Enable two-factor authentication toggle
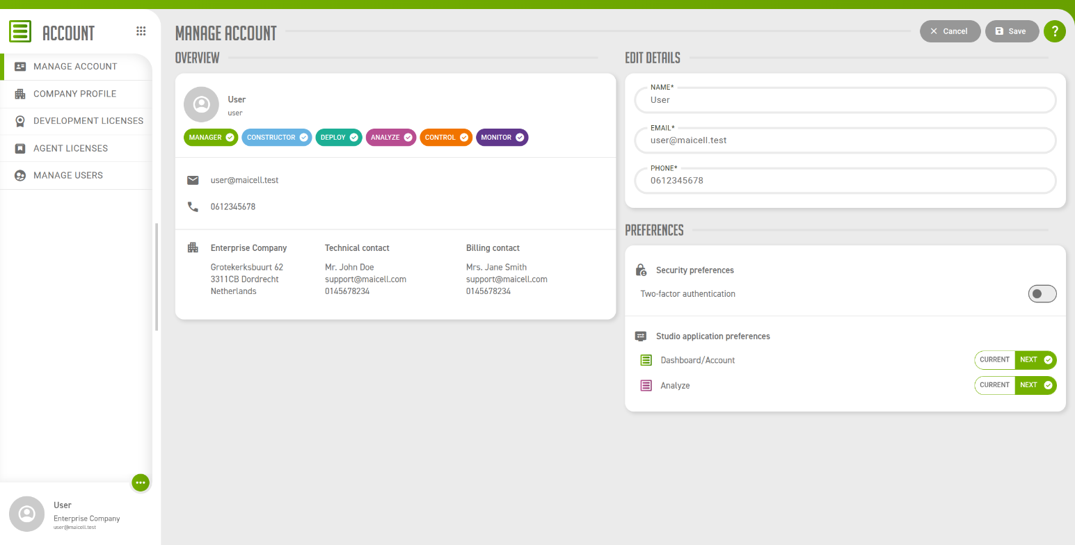1075x545 pixels. [1042, 294]
